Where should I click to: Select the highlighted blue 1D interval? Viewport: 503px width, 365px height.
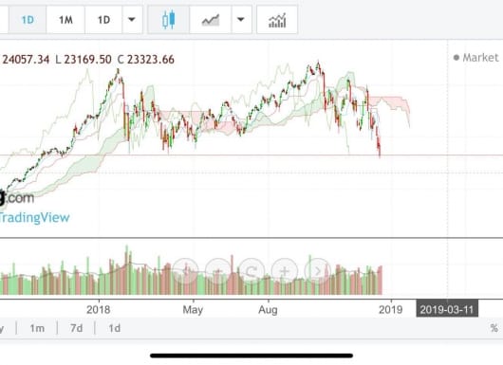coord(28,20)
